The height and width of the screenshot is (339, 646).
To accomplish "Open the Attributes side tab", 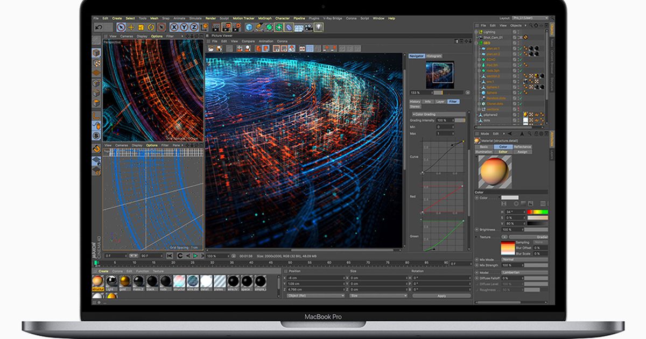I will click(x=552, y=138).
